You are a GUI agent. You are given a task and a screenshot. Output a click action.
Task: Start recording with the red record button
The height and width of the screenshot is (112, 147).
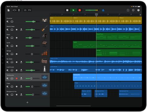80,10
